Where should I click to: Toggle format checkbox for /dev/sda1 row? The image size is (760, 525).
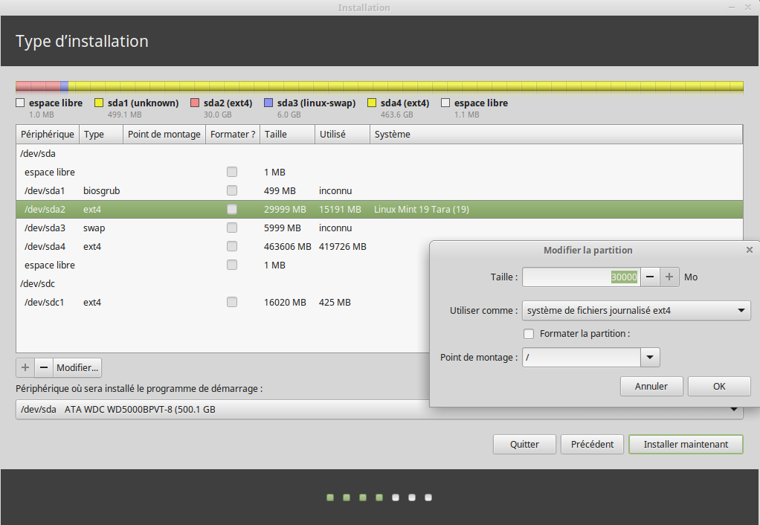(x=232, y=190)
